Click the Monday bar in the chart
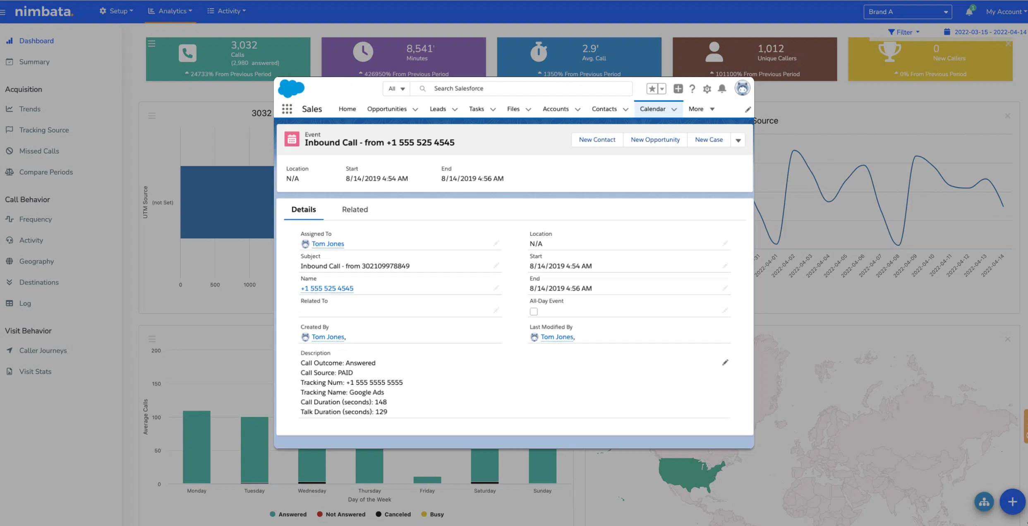The width and height of the screenshot is (1028, 526). (x=196, y=447)
